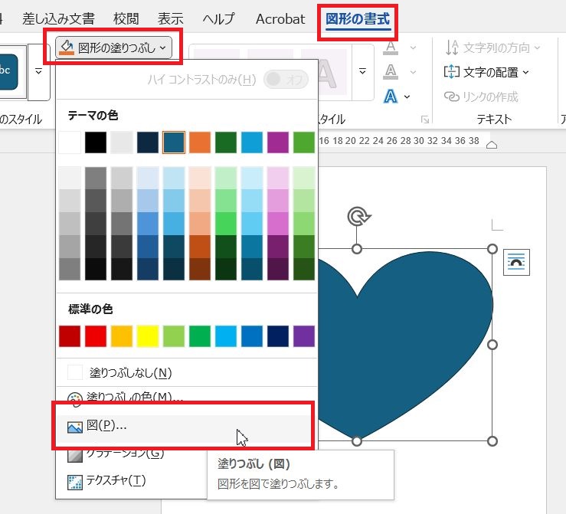
Task: Open the layout options icon beside the heart
Action: click(516, 263)
